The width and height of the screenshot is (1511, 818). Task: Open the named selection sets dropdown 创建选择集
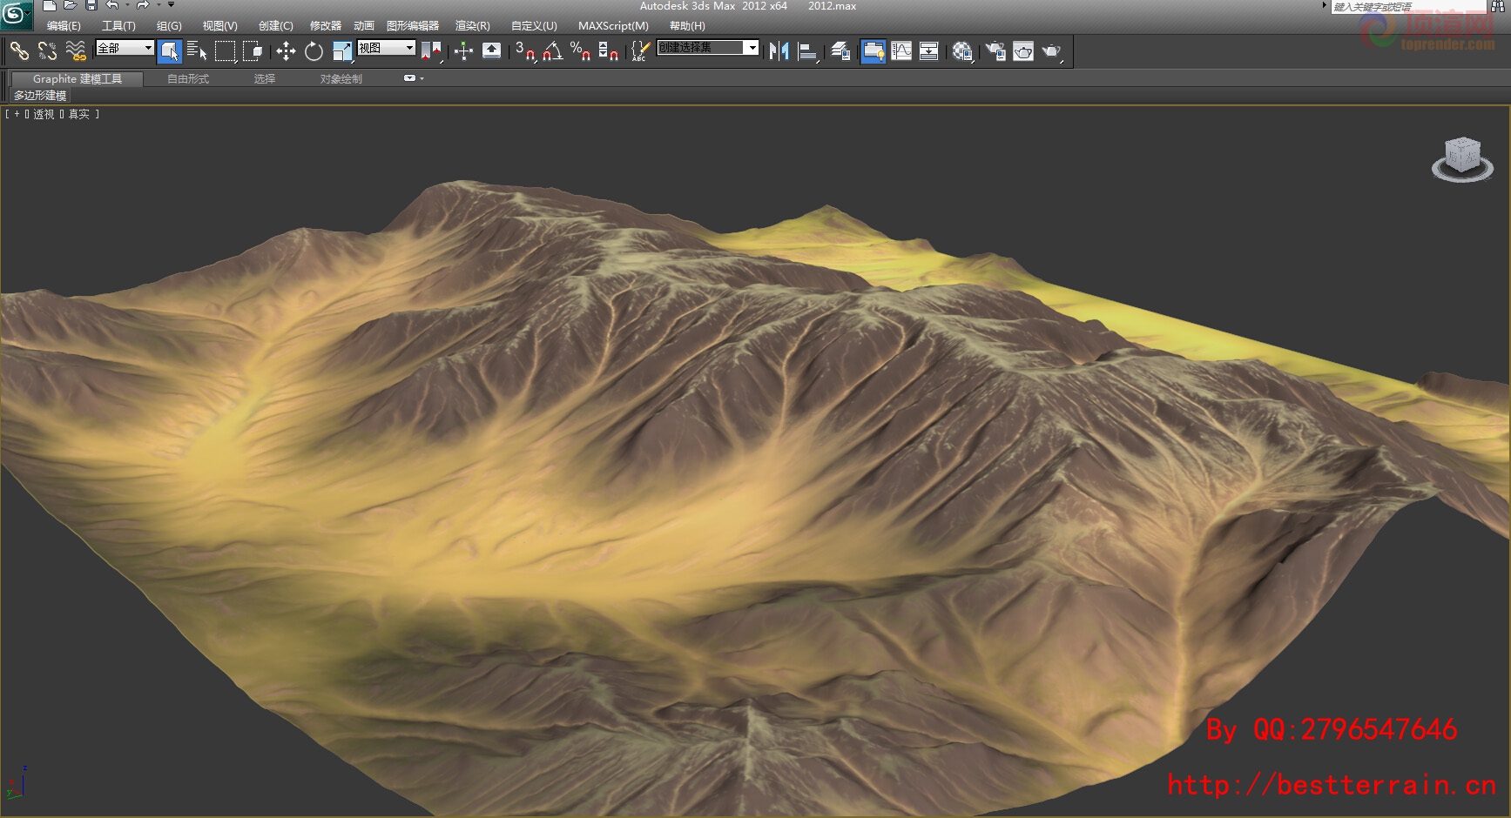[707, 47]
